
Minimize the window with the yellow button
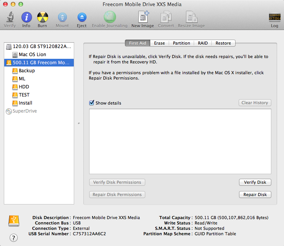[x=13, y=4]
